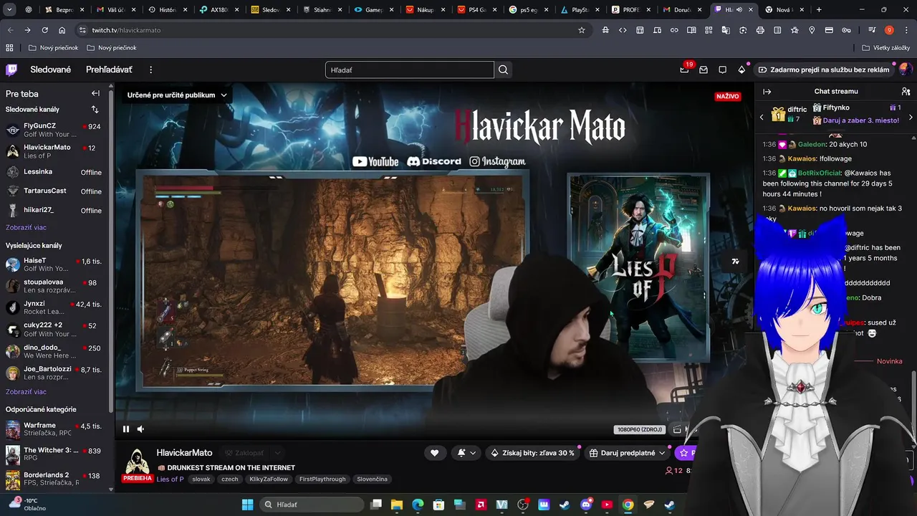Open Twitch notifications inbox icon
The width and height of the screenshot is (917, 516).
pos(704,70)
